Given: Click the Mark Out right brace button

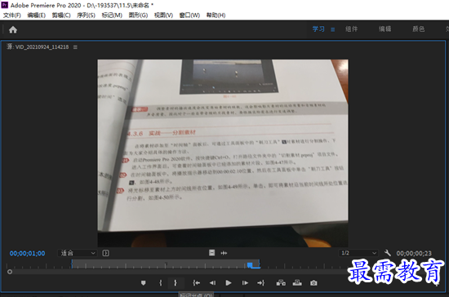Looking at the screenshot, I should tap(176, 283).
